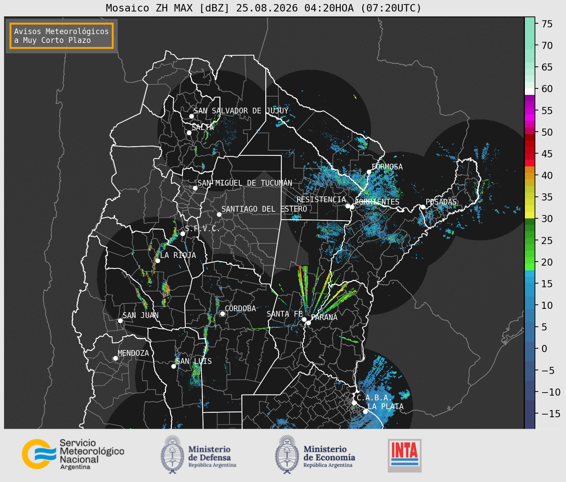Click the Servicio Meteorológico Nacional logo
The image size is (566, 482).
click(73, 454)
